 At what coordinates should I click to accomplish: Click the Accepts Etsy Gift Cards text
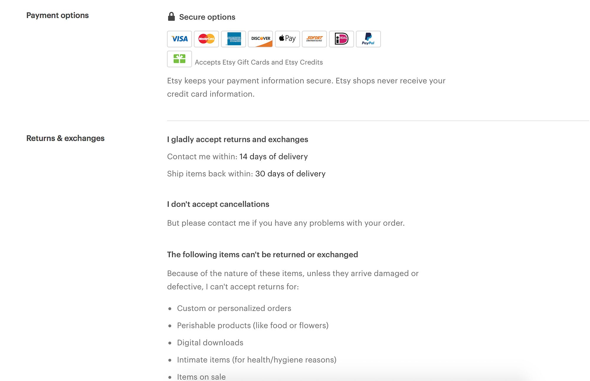(258, 62)
